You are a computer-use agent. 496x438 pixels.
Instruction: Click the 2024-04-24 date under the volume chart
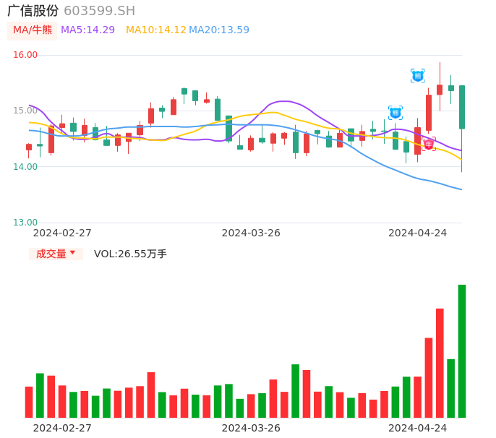click(x=418, y=428)
